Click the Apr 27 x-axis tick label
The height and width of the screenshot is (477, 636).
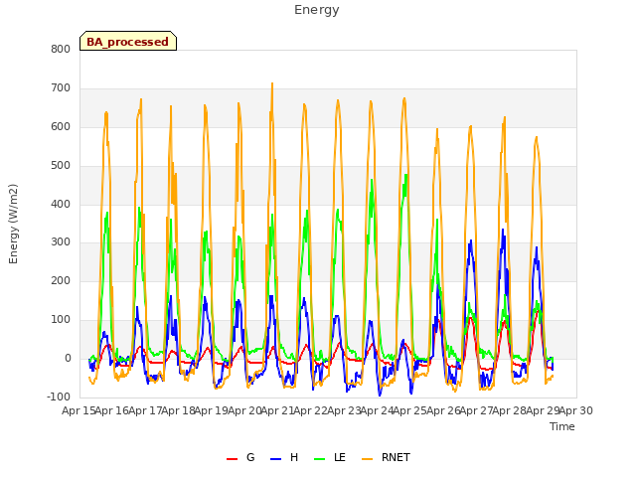477,410
